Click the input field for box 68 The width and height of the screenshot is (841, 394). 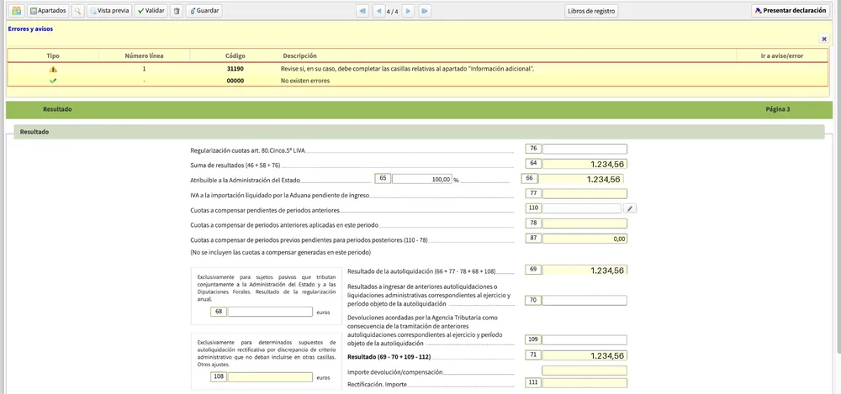[x=270, y=312]
